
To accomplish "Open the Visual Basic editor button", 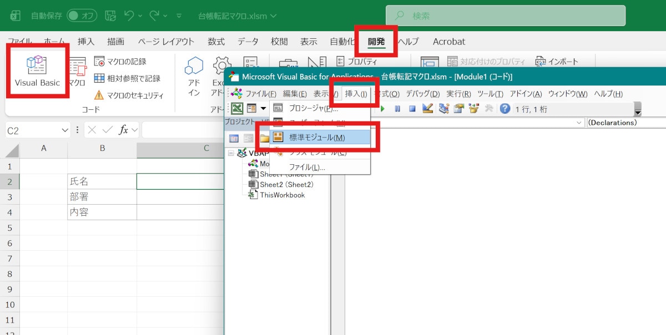I will tap(37, 72).
